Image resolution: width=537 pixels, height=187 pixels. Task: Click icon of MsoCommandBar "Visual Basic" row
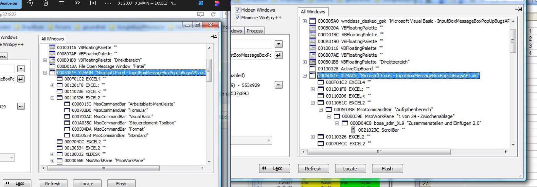click(x=67, y=117)
